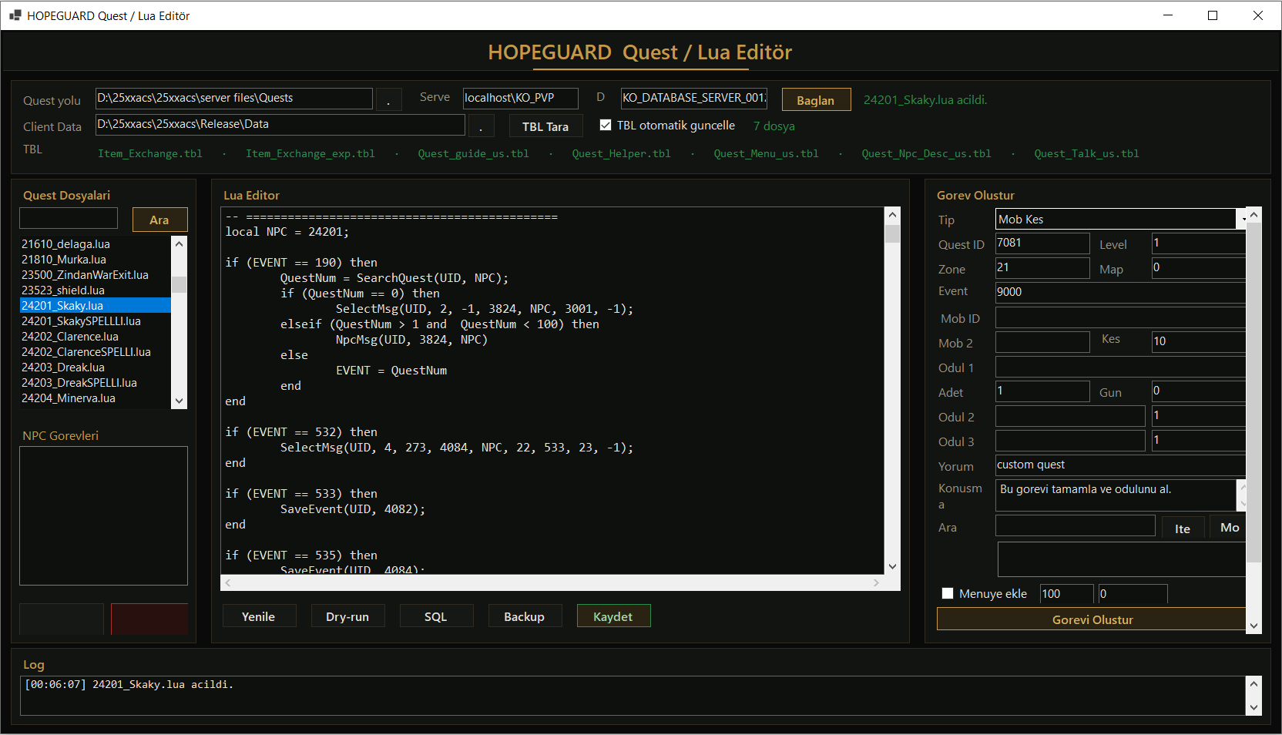This screenshot has height=735, width=1282.
Task: Select highlighted 24201_Skaky.lua file
Action: (95, 306)
